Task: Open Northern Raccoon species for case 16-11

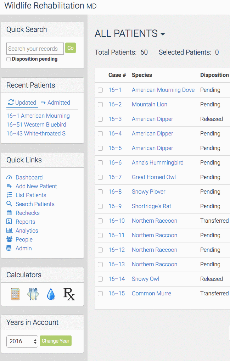Action: click(x=154, y=235)
